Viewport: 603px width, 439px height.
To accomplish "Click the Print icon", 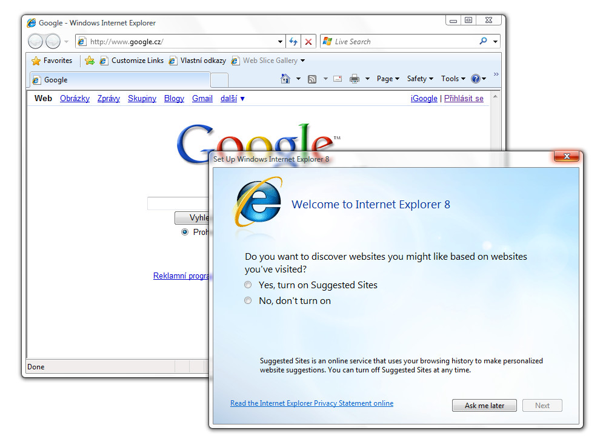I will [x=355, y=79].
